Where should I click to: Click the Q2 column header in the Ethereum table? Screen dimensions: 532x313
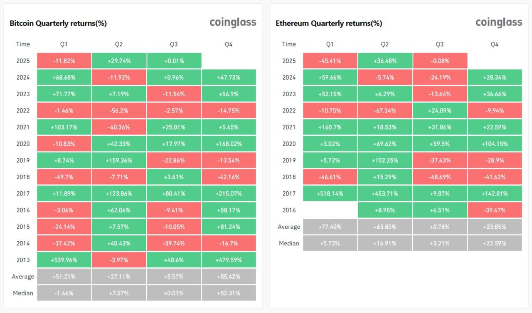click(x=384, y=44)
